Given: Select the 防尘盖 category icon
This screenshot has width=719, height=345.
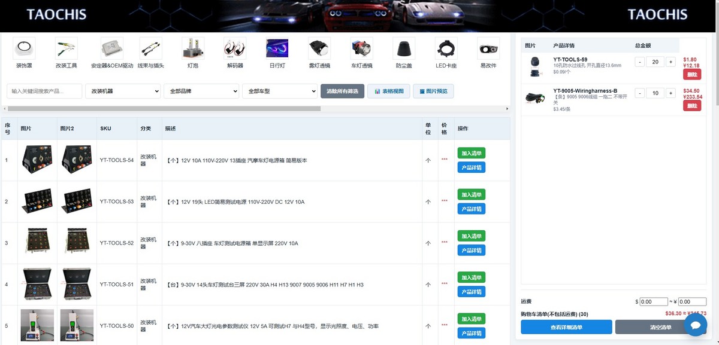Looking at the screenshot, I should 404,48.
